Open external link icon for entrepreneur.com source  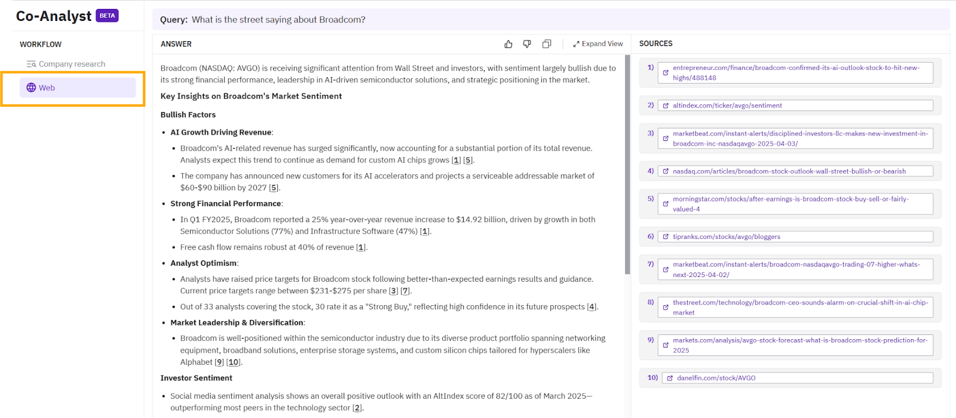coord(666,73)
